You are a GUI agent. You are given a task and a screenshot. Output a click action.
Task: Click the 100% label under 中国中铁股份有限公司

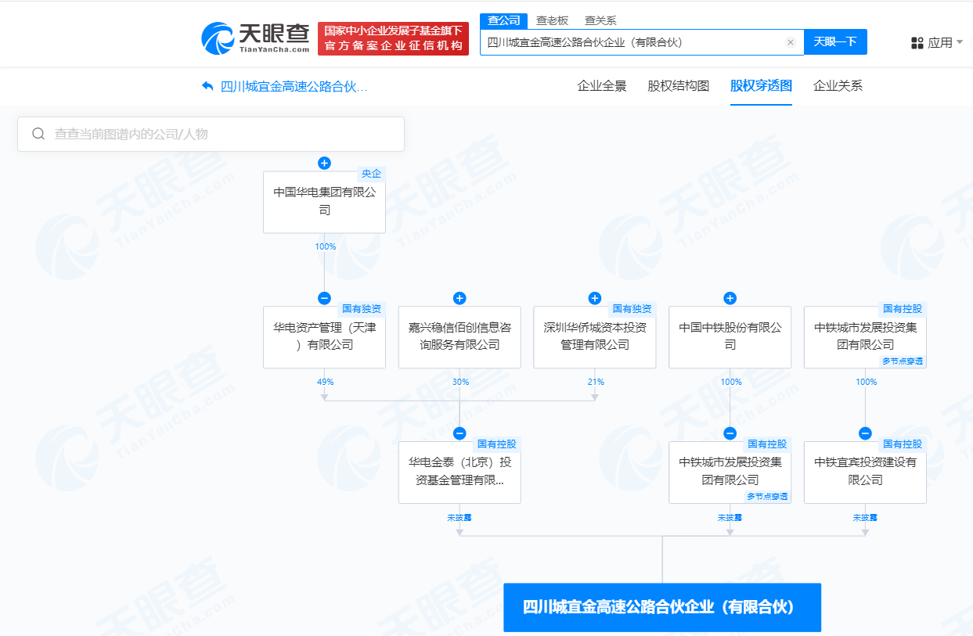(x=731, y=382)
